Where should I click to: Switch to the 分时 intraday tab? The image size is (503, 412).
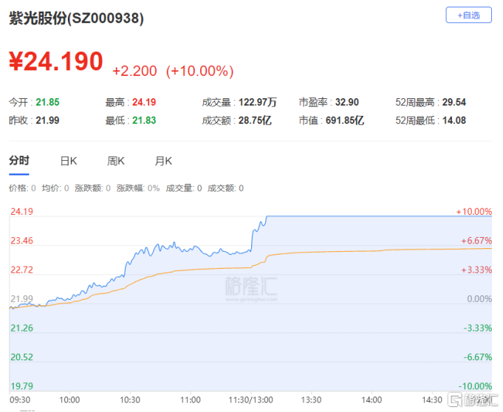(19, 161)
